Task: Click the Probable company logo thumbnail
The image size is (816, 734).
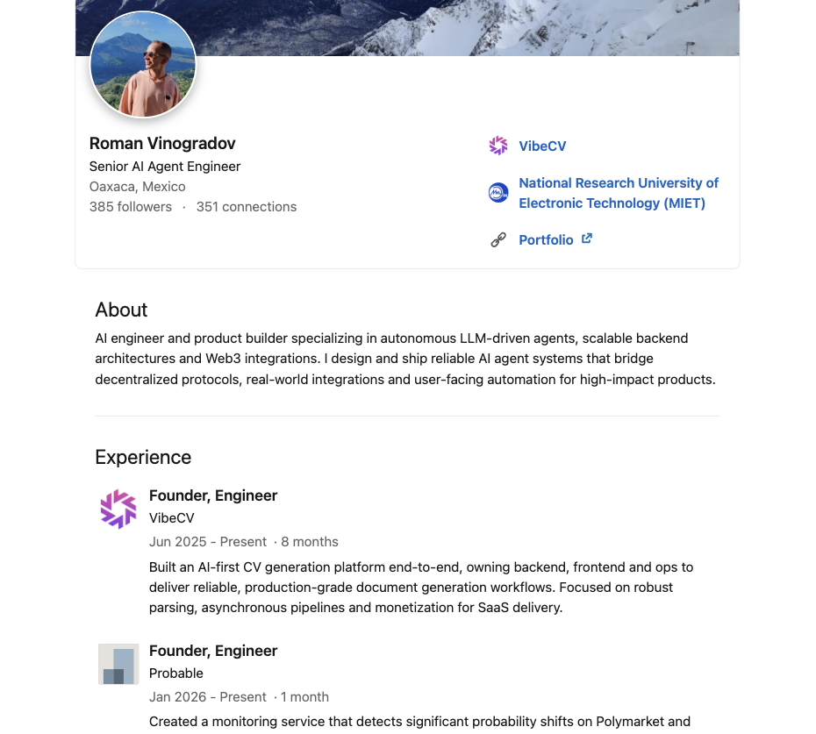Action: (x=118, y=664)
